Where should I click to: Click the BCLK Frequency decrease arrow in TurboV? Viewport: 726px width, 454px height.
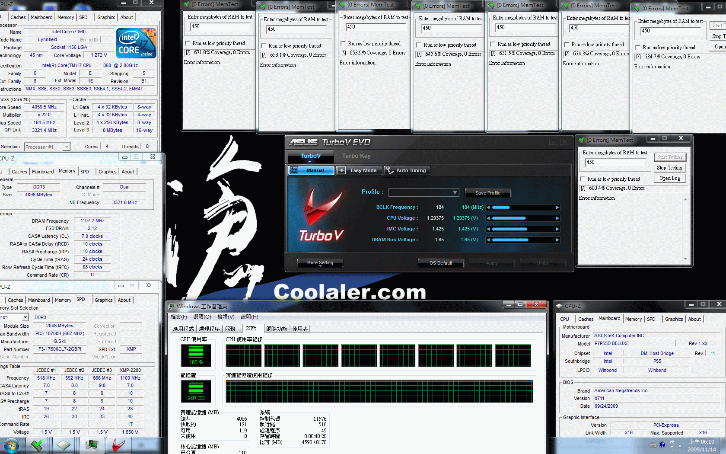pos(488,208)
